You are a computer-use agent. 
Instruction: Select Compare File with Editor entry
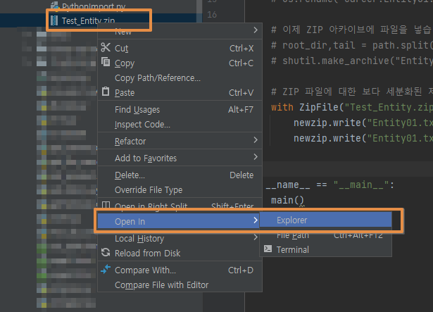point(180,285)
